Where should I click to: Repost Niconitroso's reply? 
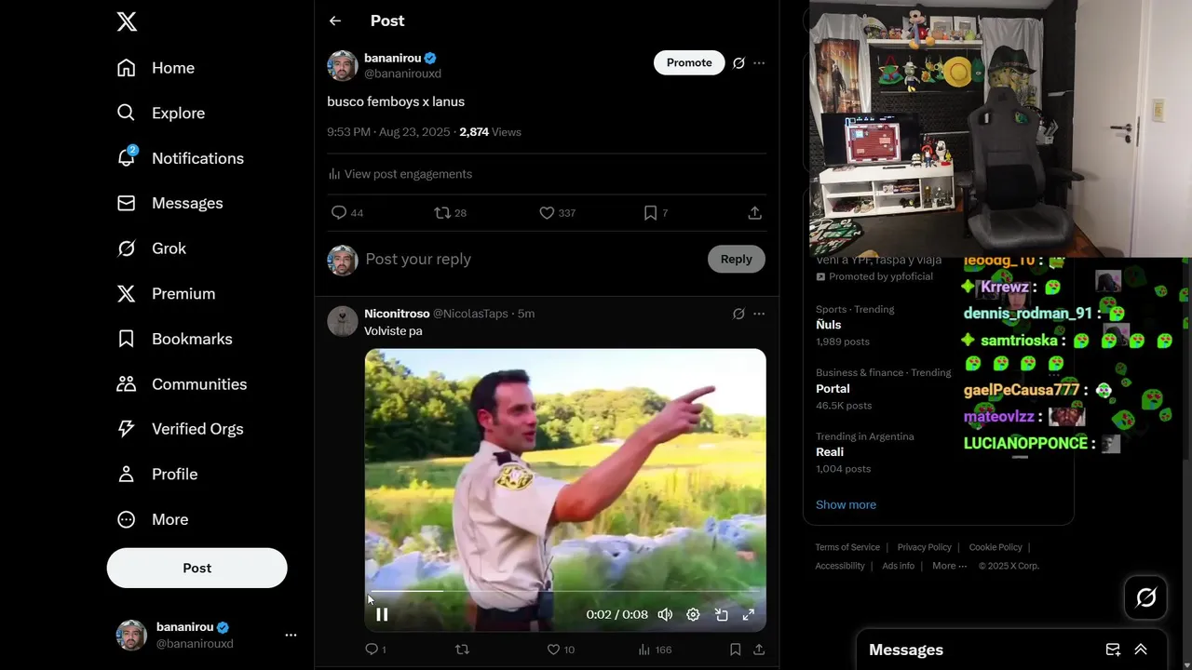[461, 650]
